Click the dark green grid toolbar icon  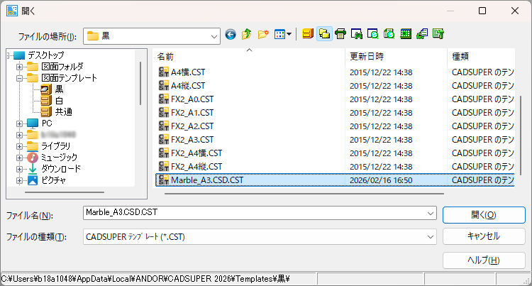pyautogui.click(x=406, y=34)
